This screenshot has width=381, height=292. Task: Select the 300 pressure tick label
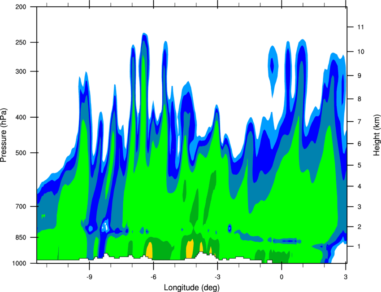pyautogui.click(x=21, y=71)
